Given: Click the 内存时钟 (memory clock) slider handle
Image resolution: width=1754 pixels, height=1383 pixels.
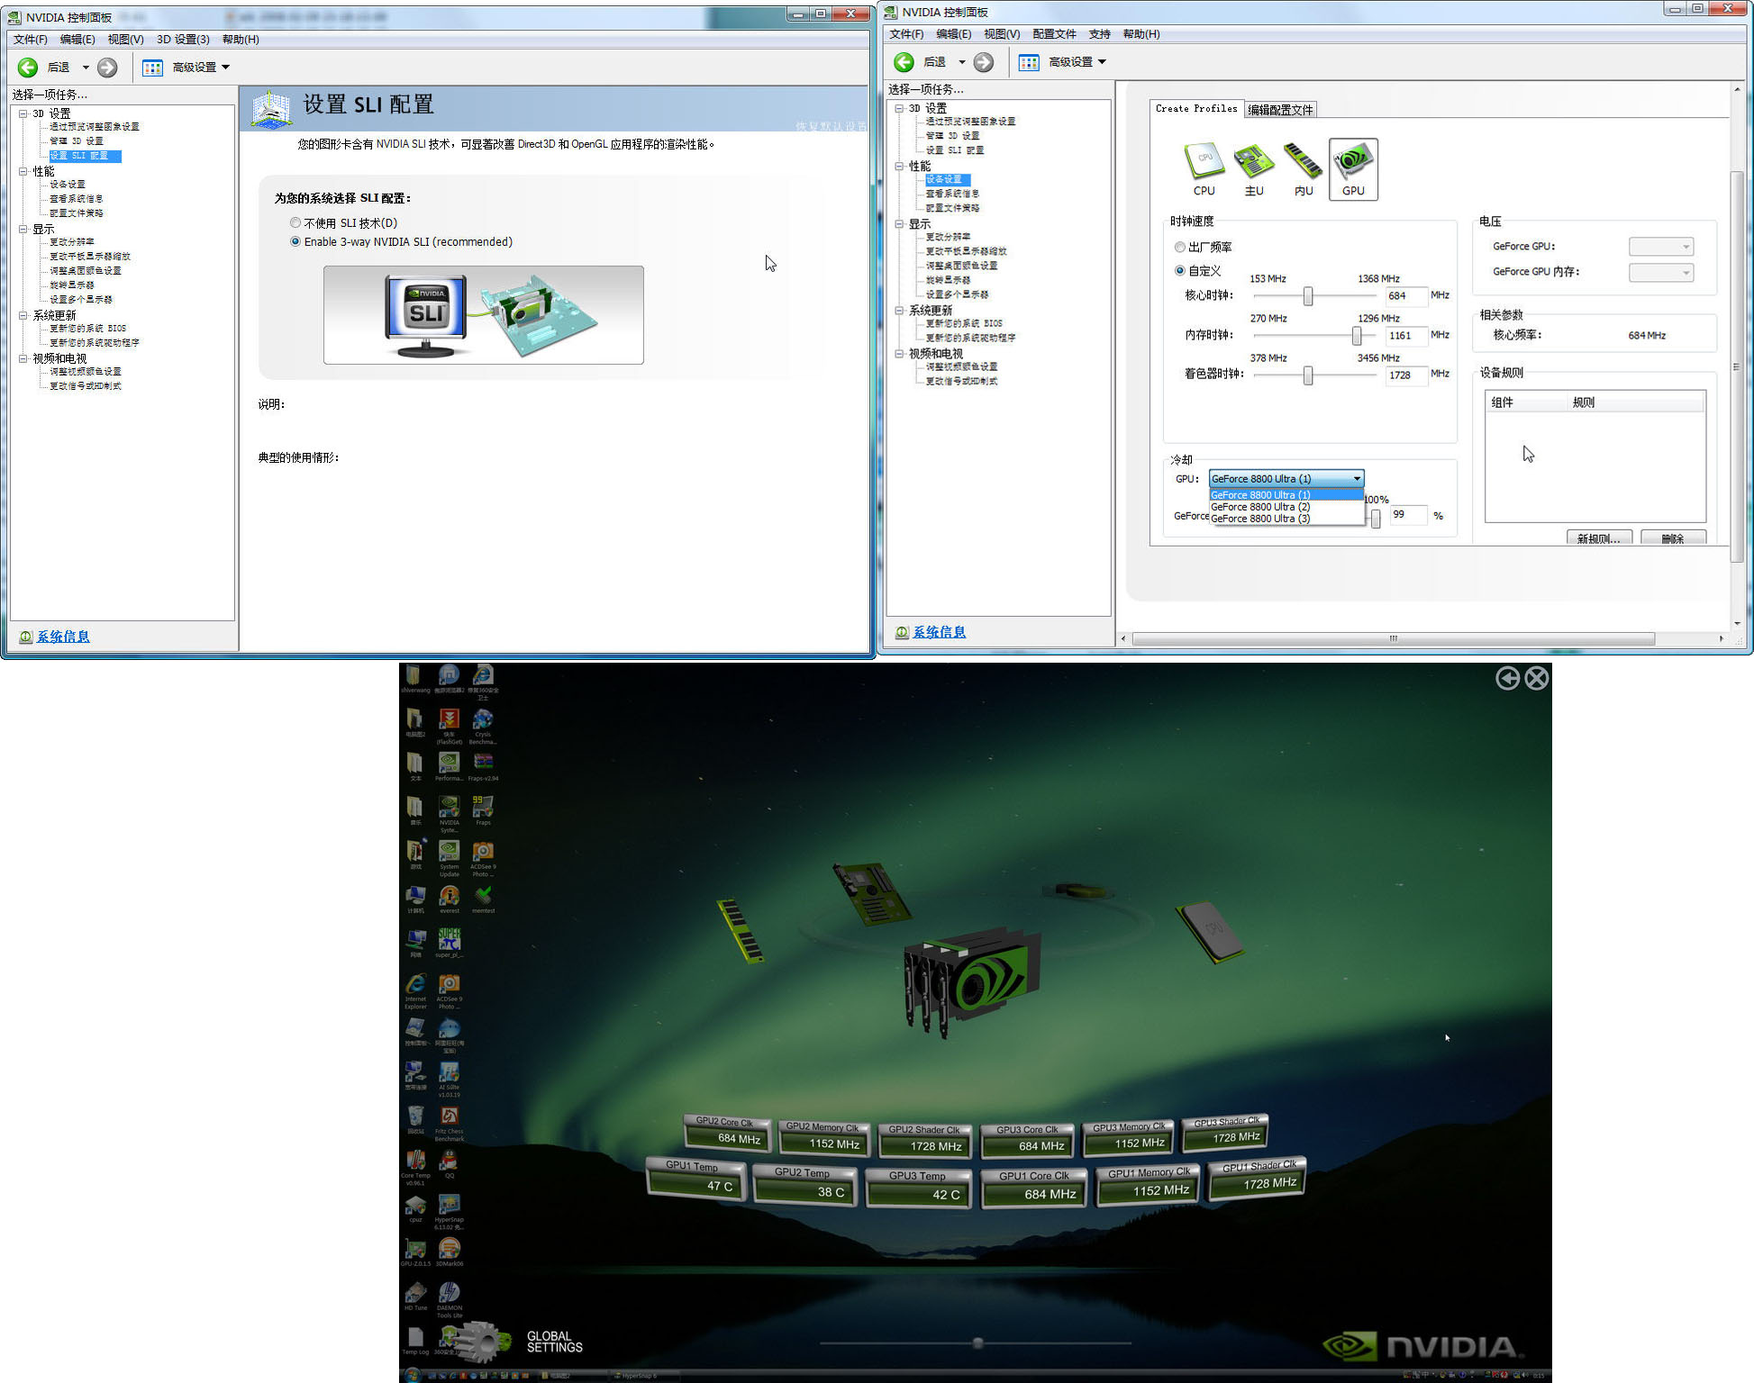Looking at the screenshot, I should [x=1357, y=335].
